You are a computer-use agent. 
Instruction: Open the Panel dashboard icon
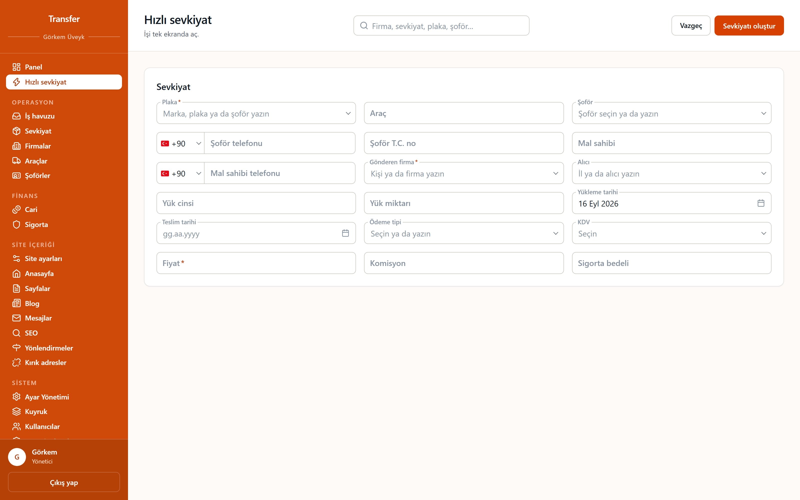point(16,67)
